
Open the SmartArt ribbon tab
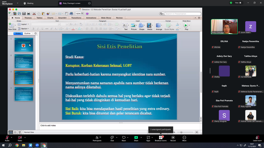coord(62,18)
